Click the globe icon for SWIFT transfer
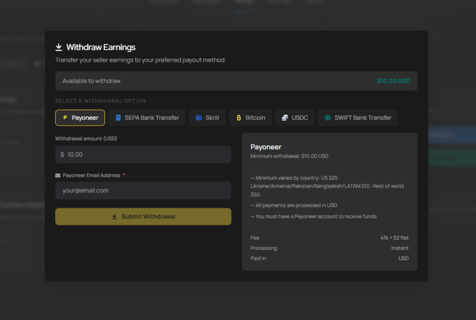The height and width of the screenshot is (320, 476). coord(328,118)
